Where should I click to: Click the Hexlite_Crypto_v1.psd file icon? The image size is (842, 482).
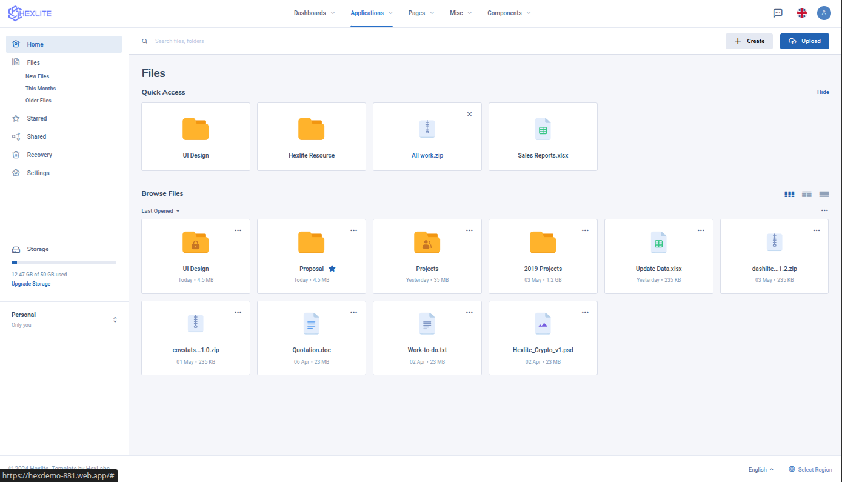click(543, 324)
